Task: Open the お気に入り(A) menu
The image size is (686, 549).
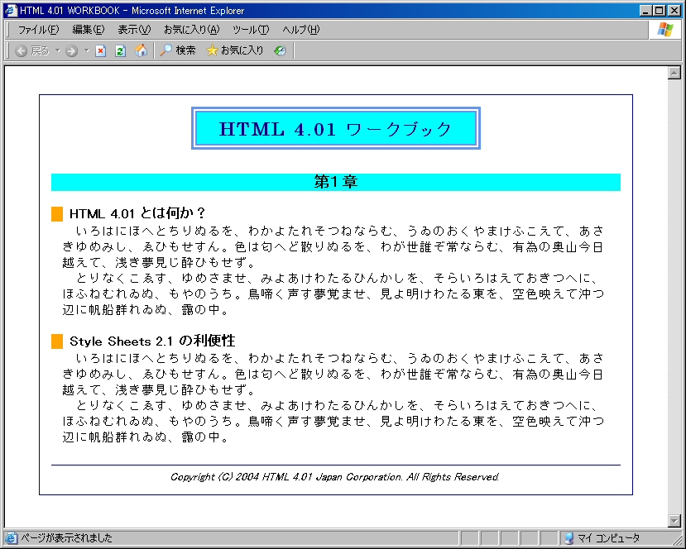Action: tap(191, 30)
